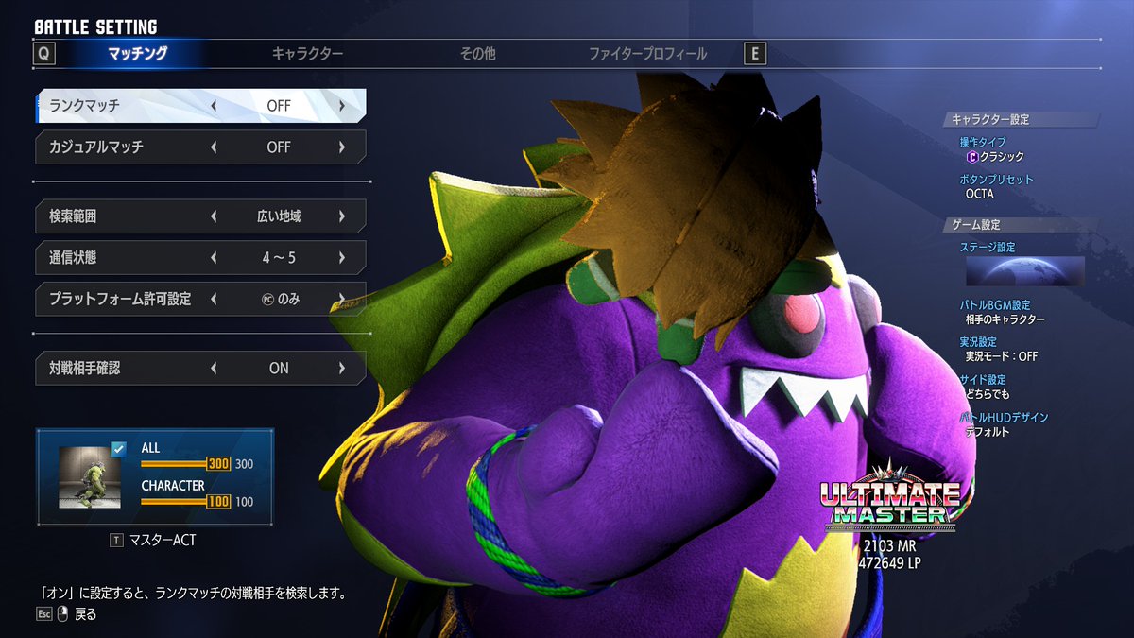Select the E key tab-right icon
The width and height of the screenshot is (1134, 638).
point(754,54)
